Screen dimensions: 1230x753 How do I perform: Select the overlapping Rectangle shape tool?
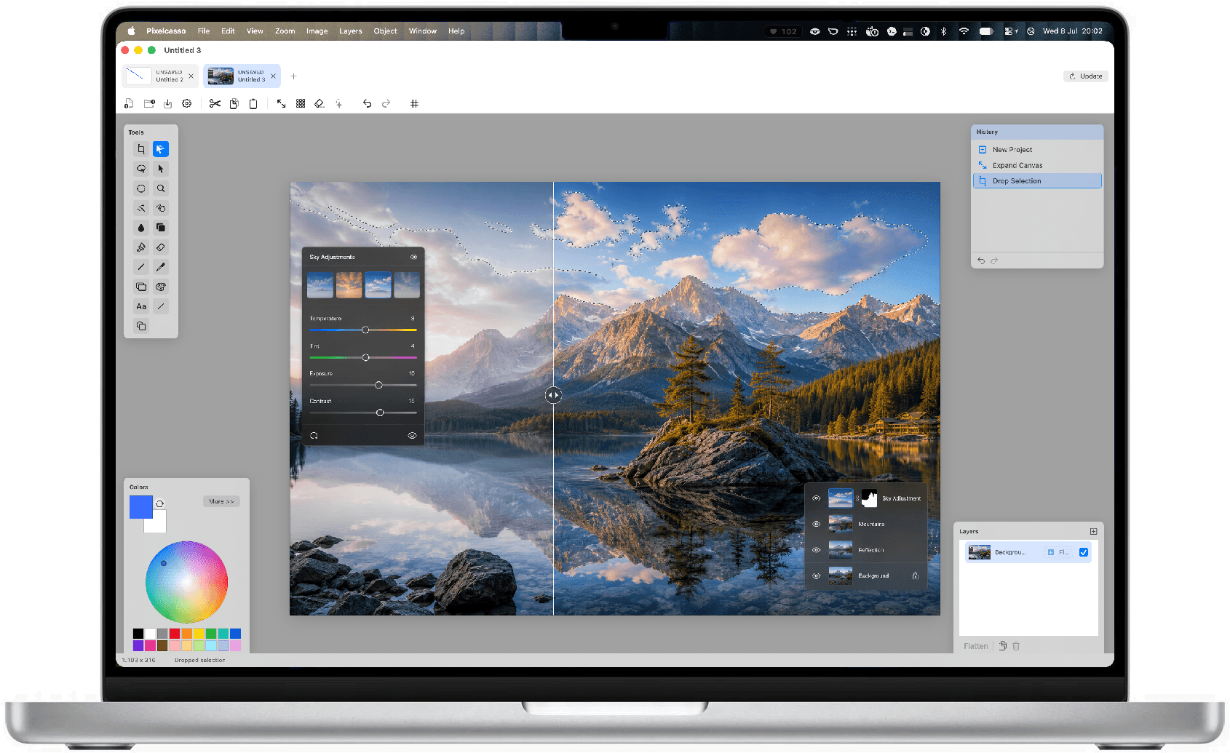click(x=141, y=287)
